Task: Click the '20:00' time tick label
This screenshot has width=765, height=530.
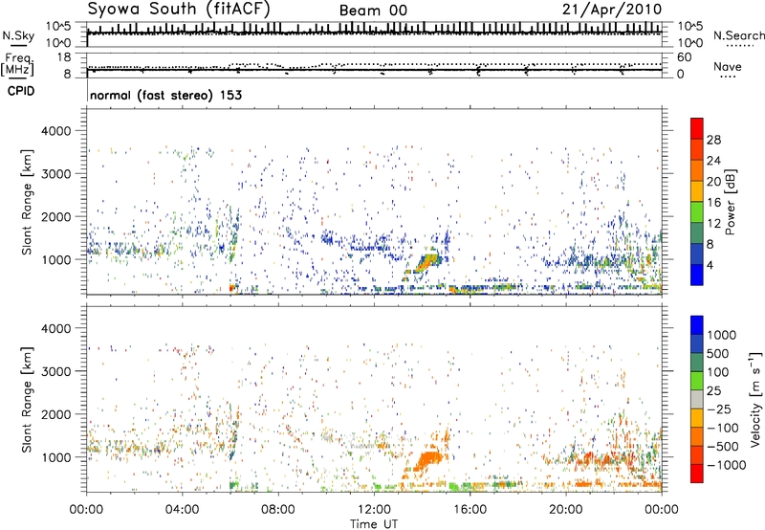Action: pos(566,510)
